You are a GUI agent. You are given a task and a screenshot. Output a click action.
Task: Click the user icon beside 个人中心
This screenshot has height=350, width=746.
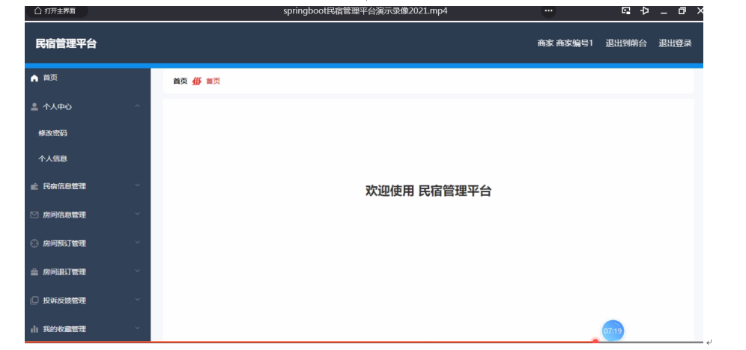click(34, 107)
